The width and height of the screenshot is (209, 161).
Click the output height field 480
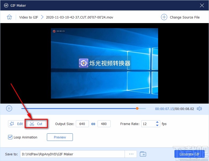pos(104,124)
